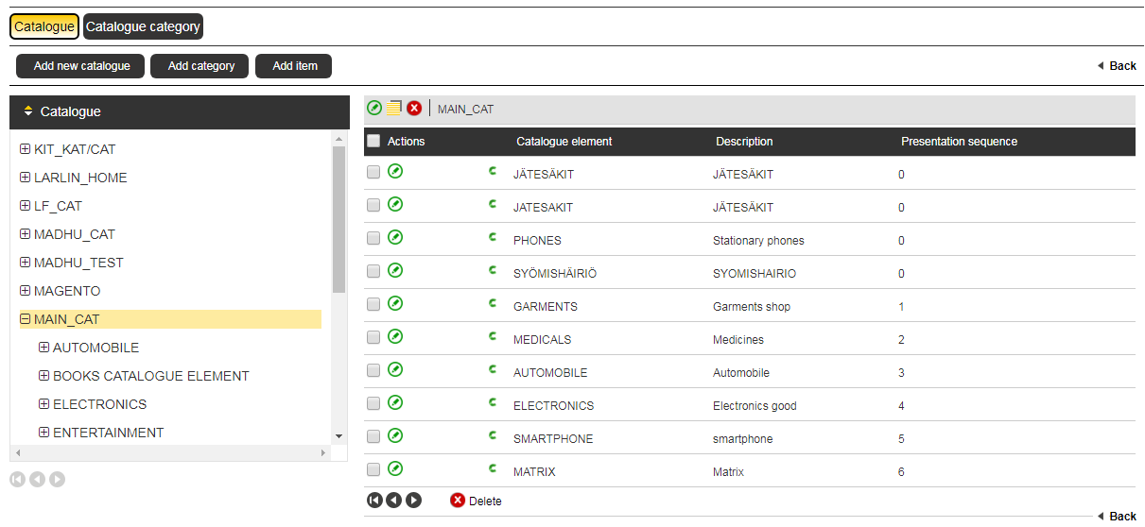Select the Catalogue tab
This screenshot has height=527, width=1145.
click(x=44, y=26)
